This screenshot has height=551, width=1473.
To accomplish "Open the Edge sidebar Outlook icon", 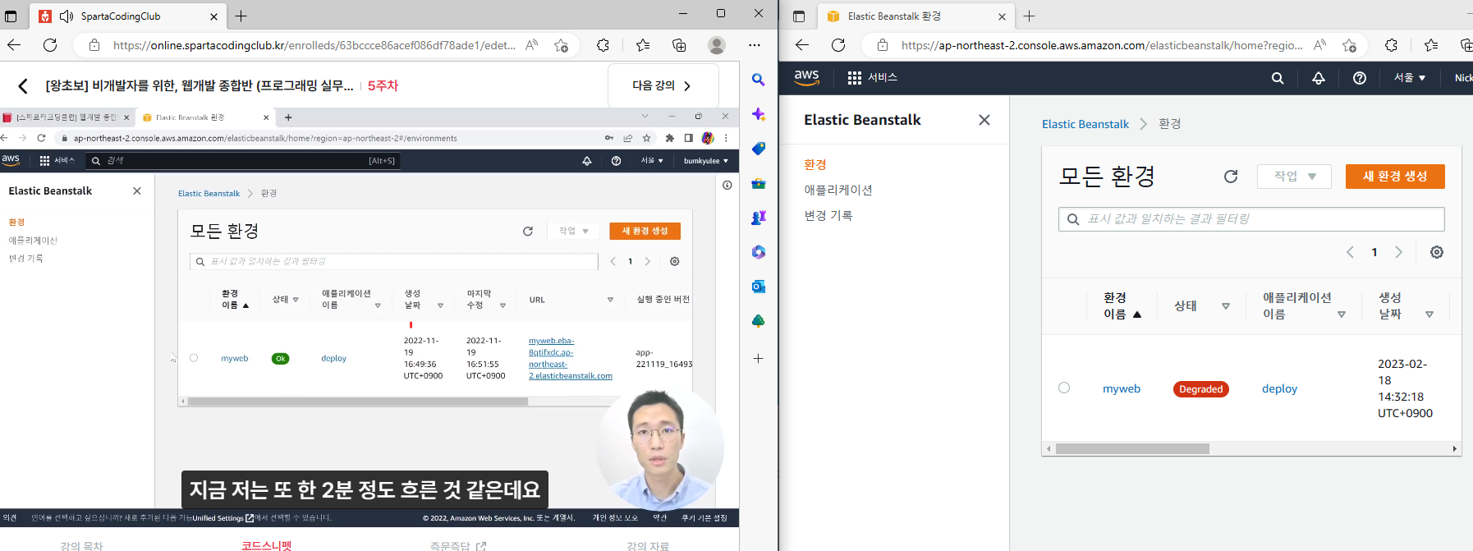I will (759, 287).
